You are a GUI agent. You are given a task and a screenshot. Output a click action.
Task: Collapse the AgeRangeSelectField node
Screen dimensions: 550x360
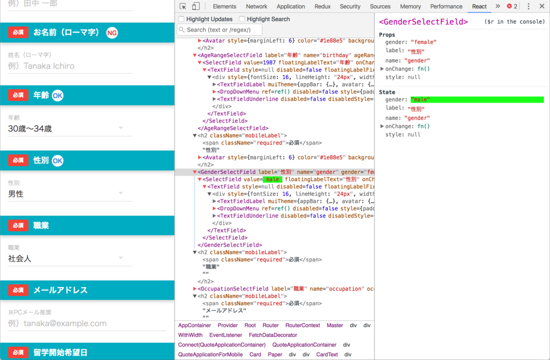pyautogui.click(x=194, y=55)
